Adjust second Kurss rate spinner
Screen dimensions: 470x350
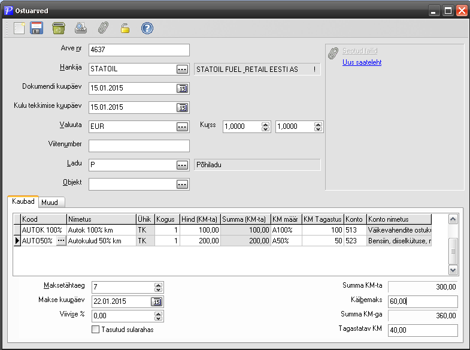coord(318,127)
